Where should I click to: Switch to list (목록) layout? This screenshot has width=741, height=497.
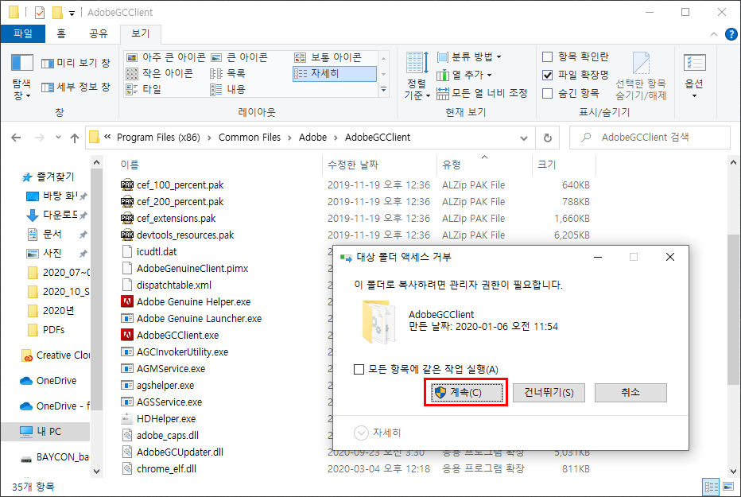pos(228,74)
